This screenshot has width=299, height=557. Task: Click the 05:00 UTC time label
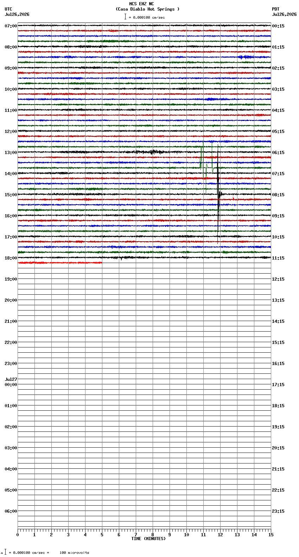tap(11, 490)
